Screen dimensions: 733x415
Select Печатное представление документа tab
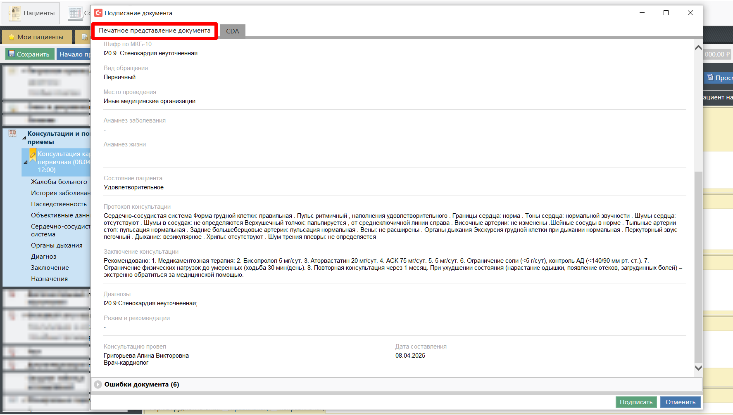[x=155, y=31]
